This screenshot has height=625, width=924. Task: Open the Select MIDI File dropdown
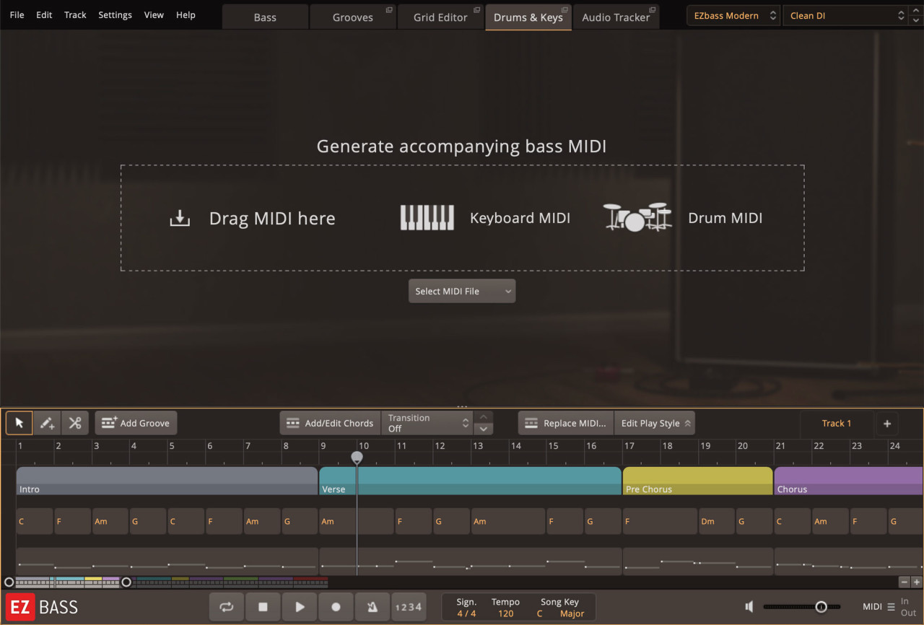pyautogui.click(x=462, y=291)
